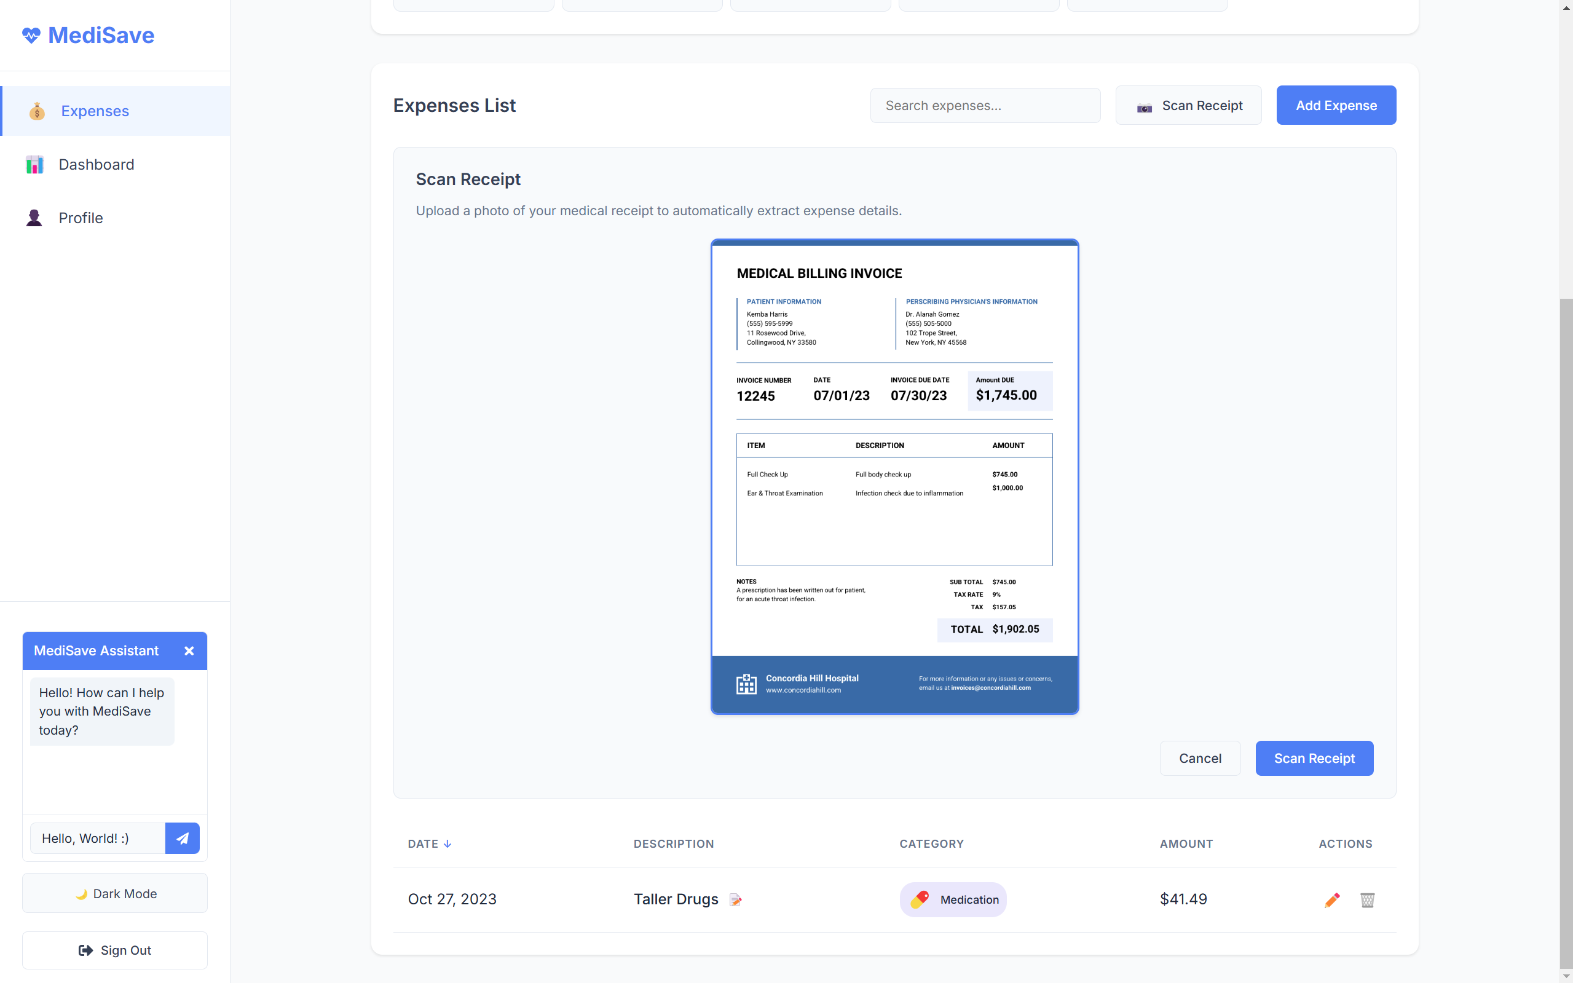This screenshot has height=983, width=1573.
Task: Open the Profile sidebar item
Action: click(81, 218)
